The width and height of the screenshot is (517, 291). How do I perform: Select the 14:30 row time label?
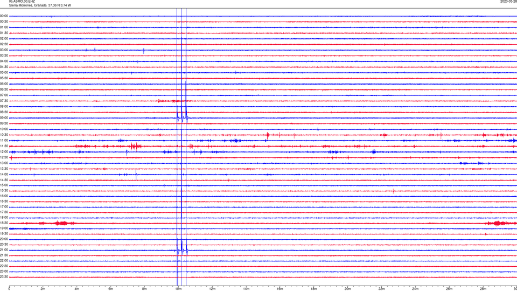point(4,180)
